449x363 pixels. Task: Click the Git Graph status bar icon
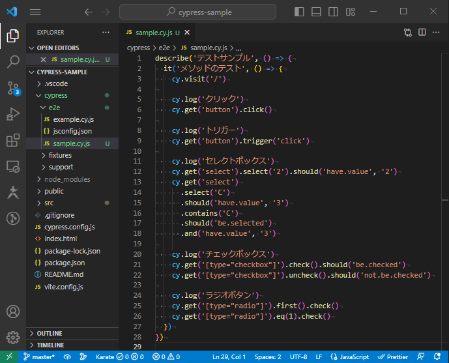pos(83,356)
